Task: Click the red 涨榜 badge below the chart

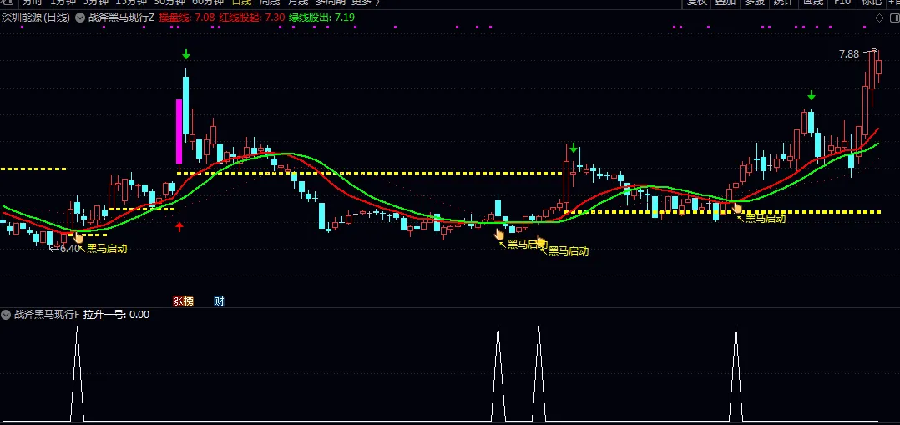Action: 183,301
